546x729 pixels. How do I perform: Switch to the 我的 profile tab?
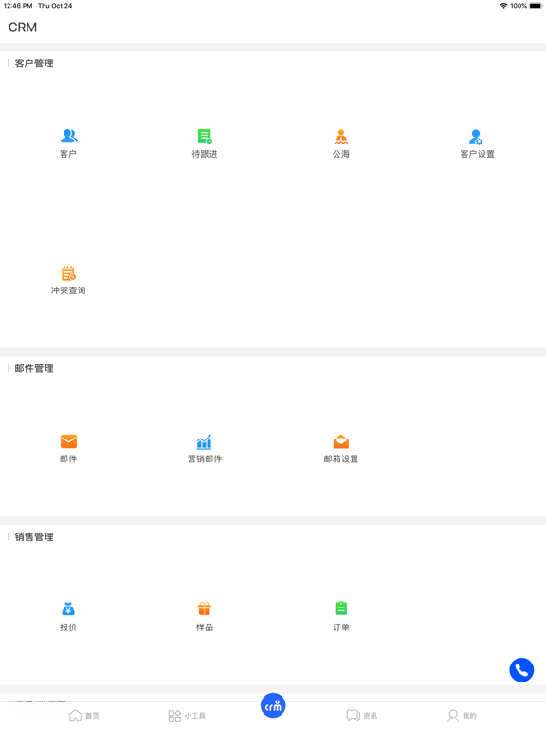[462, 715]
